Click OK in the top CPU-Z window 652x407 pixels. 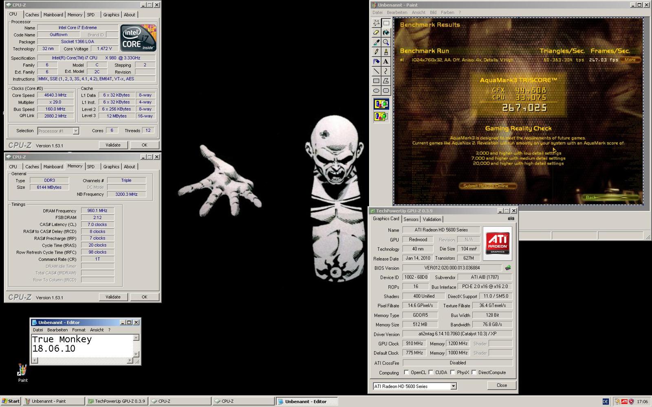pos(144,145)
